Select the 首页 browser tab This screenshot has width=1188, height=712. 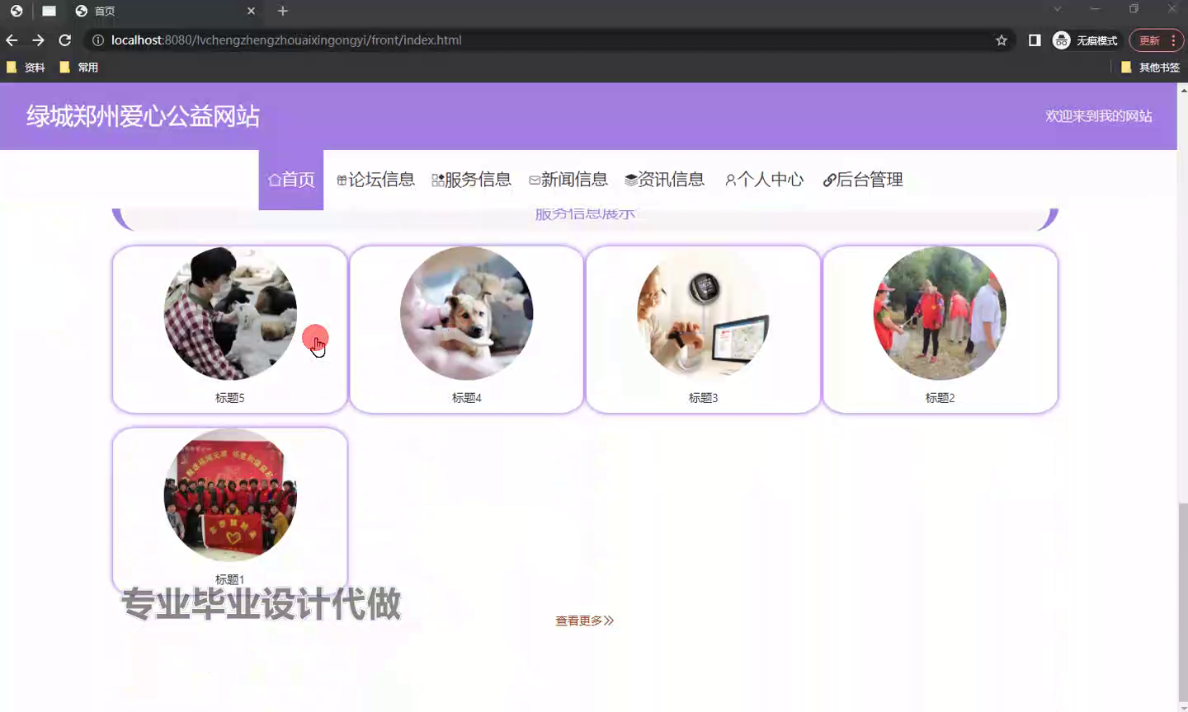point(165,11)
